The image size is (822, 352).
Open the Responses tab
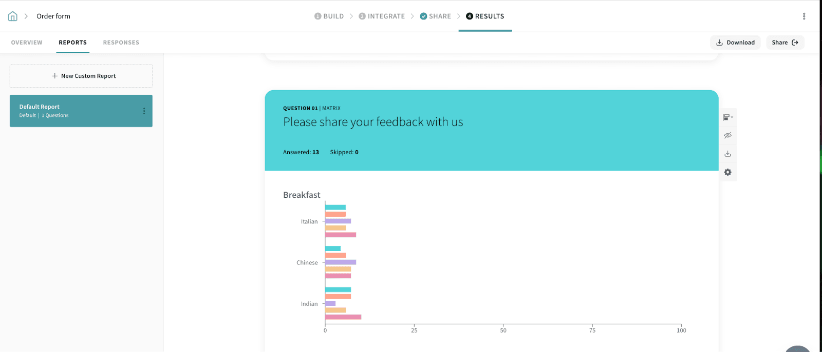(121, 43)
